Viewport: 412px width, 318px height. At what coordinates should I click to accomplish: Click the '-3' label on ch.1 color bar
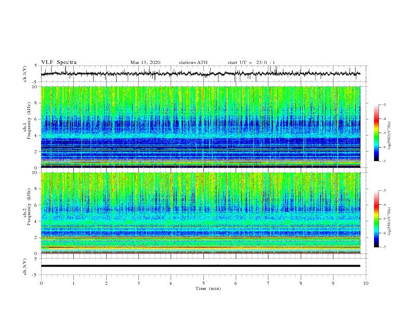pos(383,104)
